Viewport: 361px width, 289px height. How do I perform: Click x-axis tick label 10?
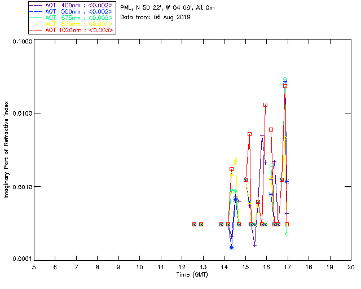tap(139, 267)
